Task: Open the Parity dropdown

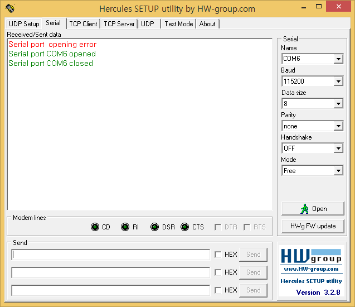Action: pos(338,126)
